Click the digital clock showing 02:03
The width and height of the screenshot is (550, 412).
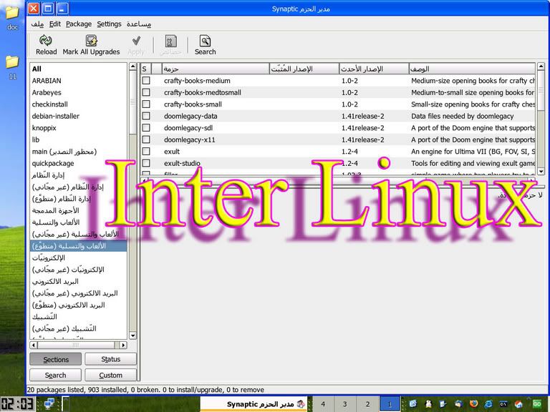tap(17, 404)
